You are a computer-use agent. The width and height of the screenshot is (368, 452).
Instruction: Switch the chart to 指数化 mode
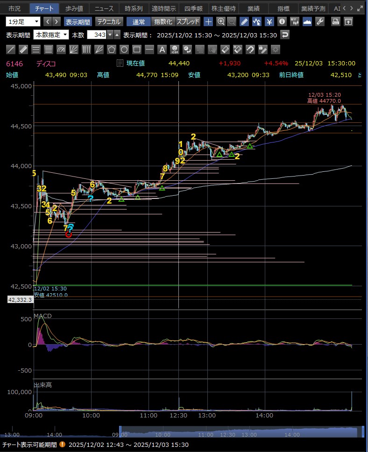pos(163,21)
